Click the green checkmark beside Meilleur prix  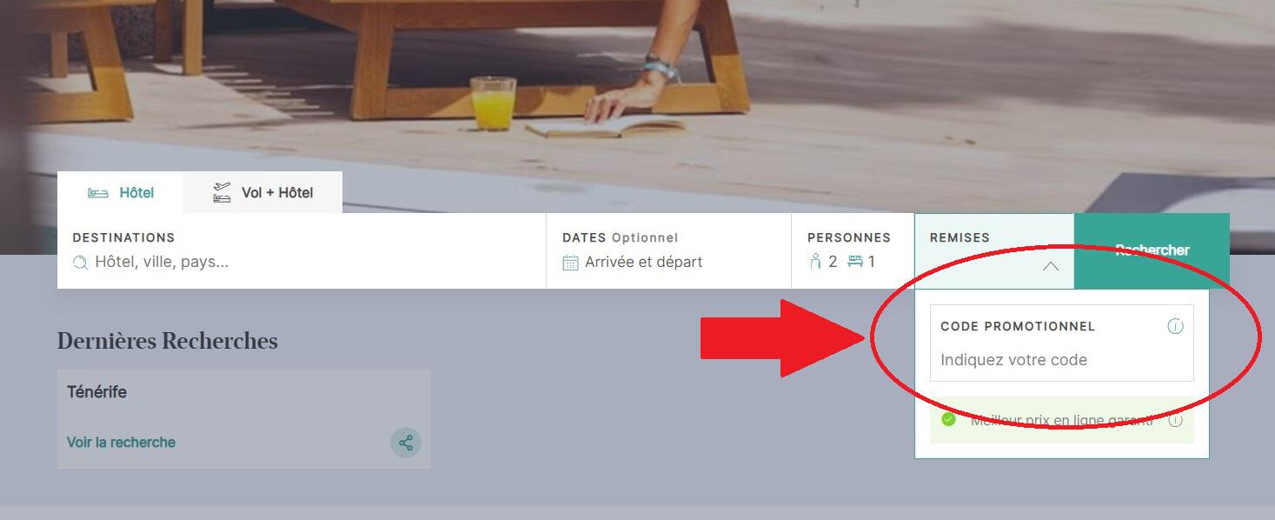949,419
